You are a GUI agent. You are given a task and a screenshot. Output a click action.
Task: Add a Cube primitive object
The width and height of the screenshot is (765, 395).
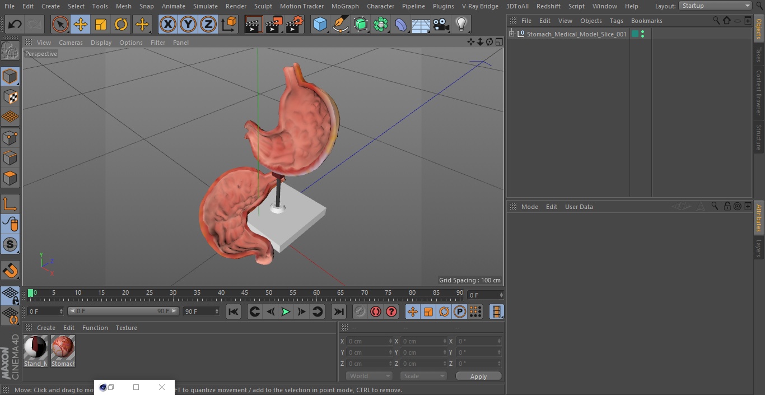(320, 24)
